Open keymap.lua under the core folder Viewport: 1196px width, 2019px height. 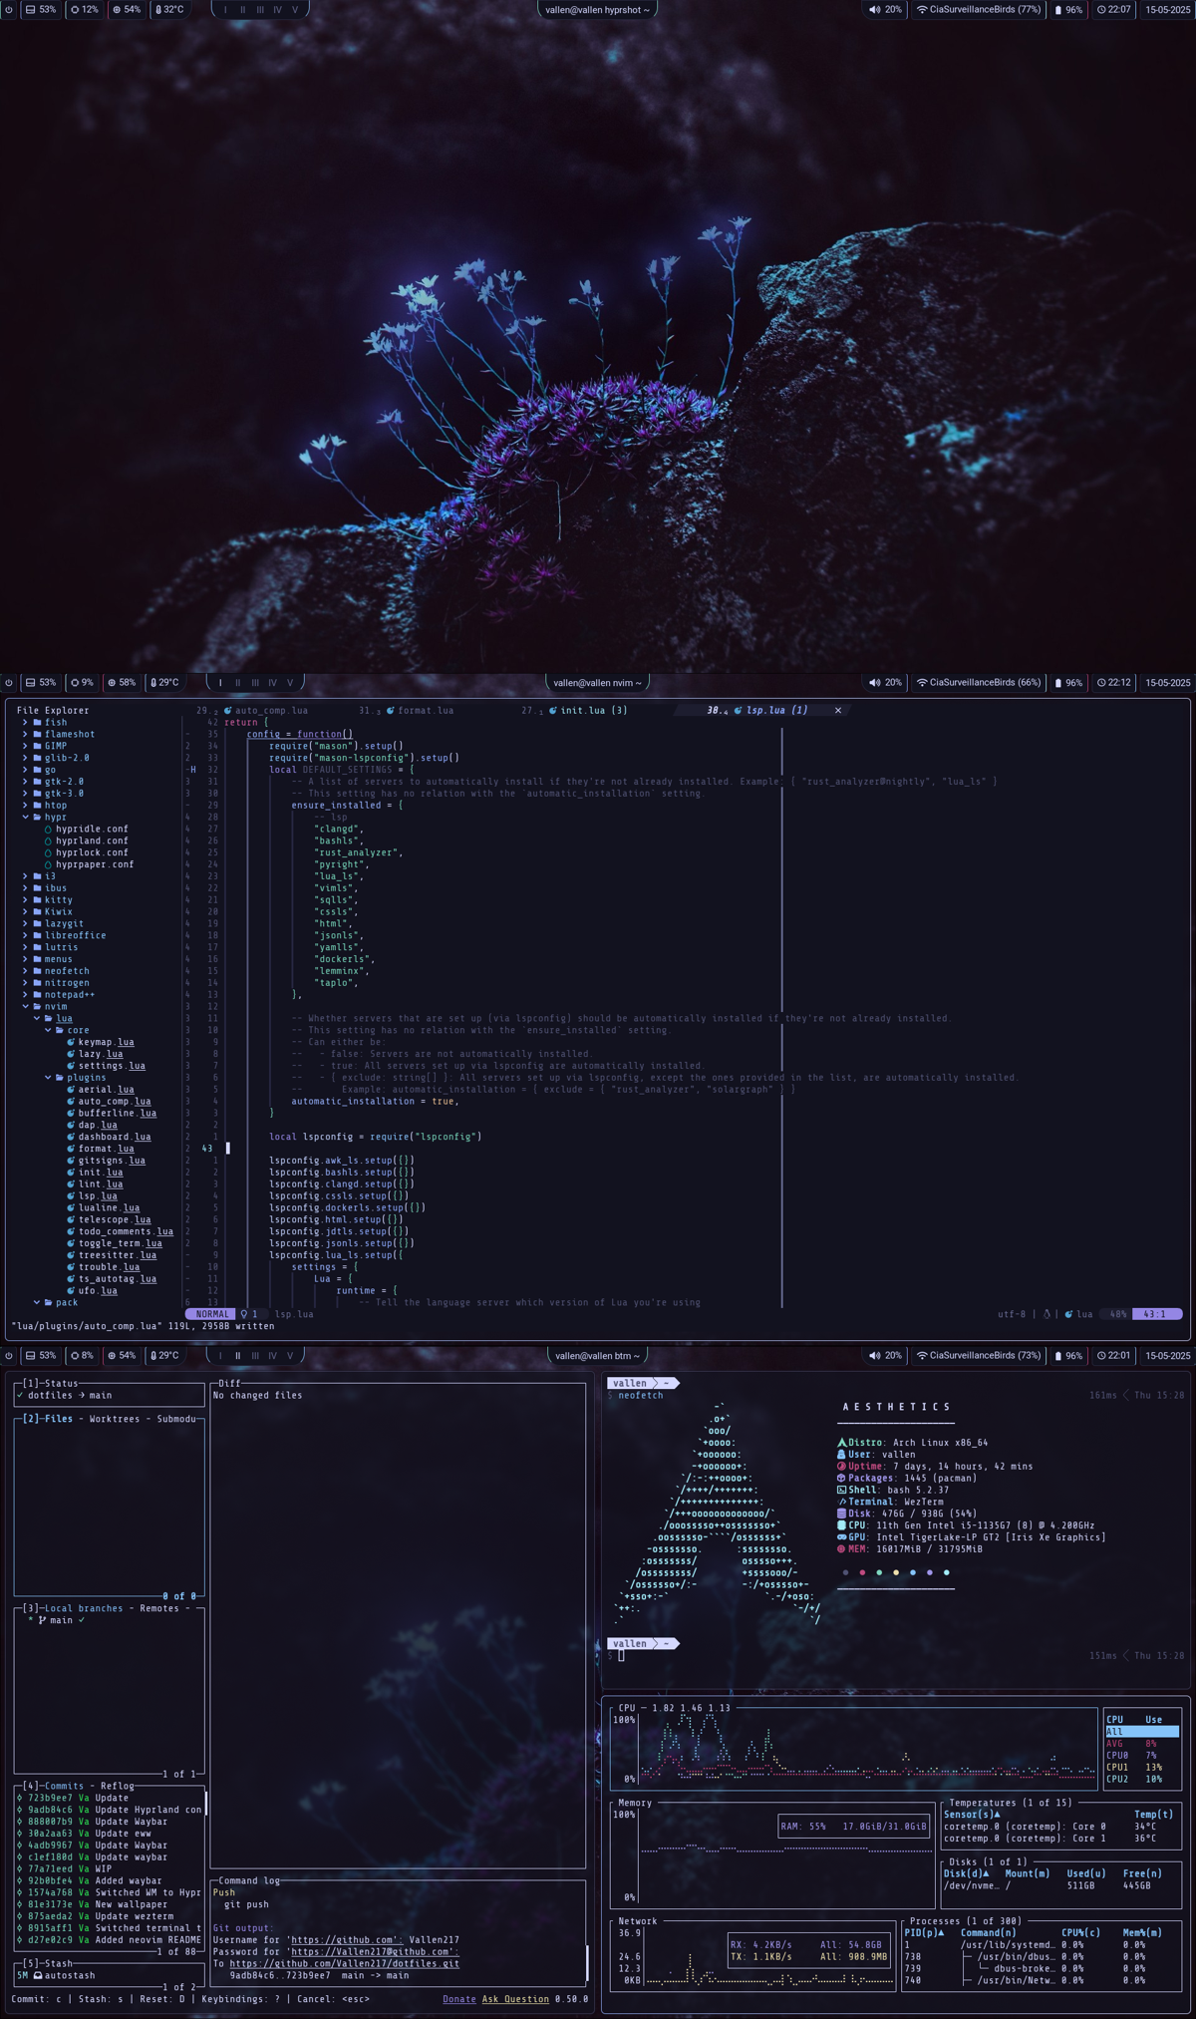coord(106,1042)
